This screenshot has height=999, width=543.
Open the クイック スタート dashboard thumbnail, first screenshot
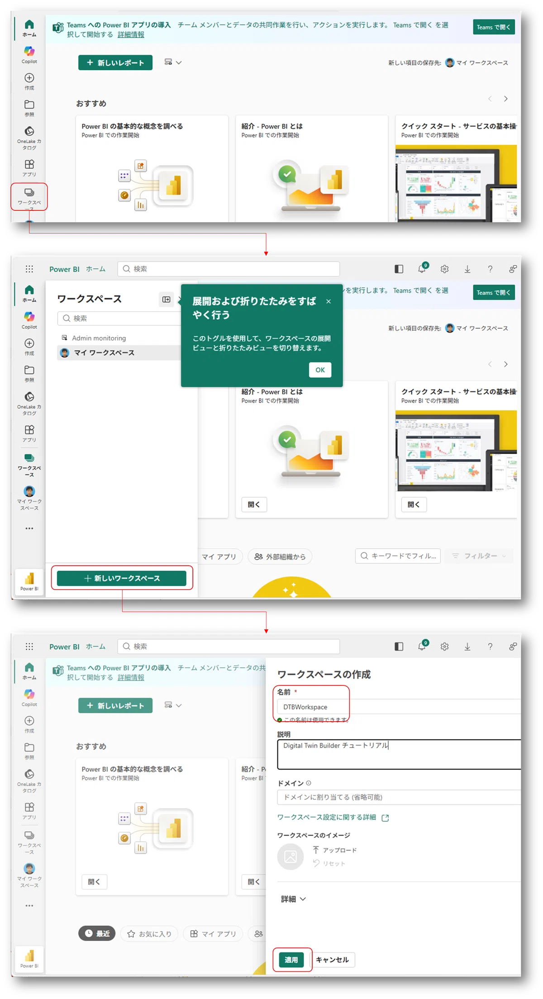click(x=456, y=183)
